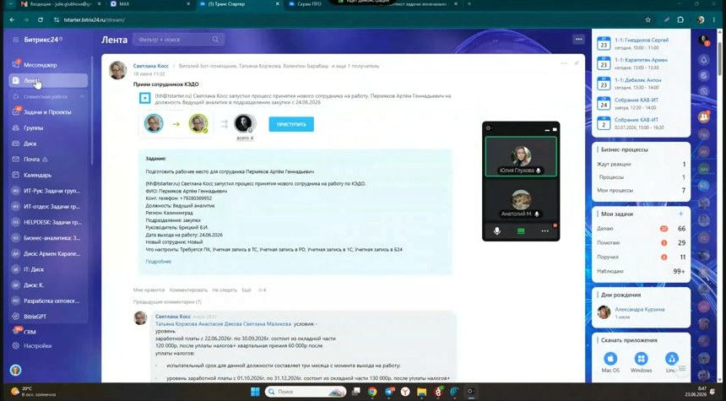Click Не следить under the post
This screenshot has width=726, height=401.
click(225, 290)
